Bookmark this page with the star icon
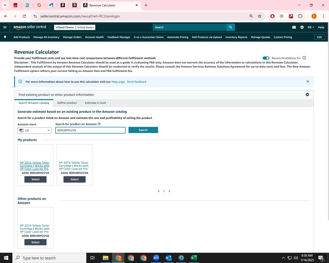The height and width of the screenshot is (263, 329). click(260, 16)
